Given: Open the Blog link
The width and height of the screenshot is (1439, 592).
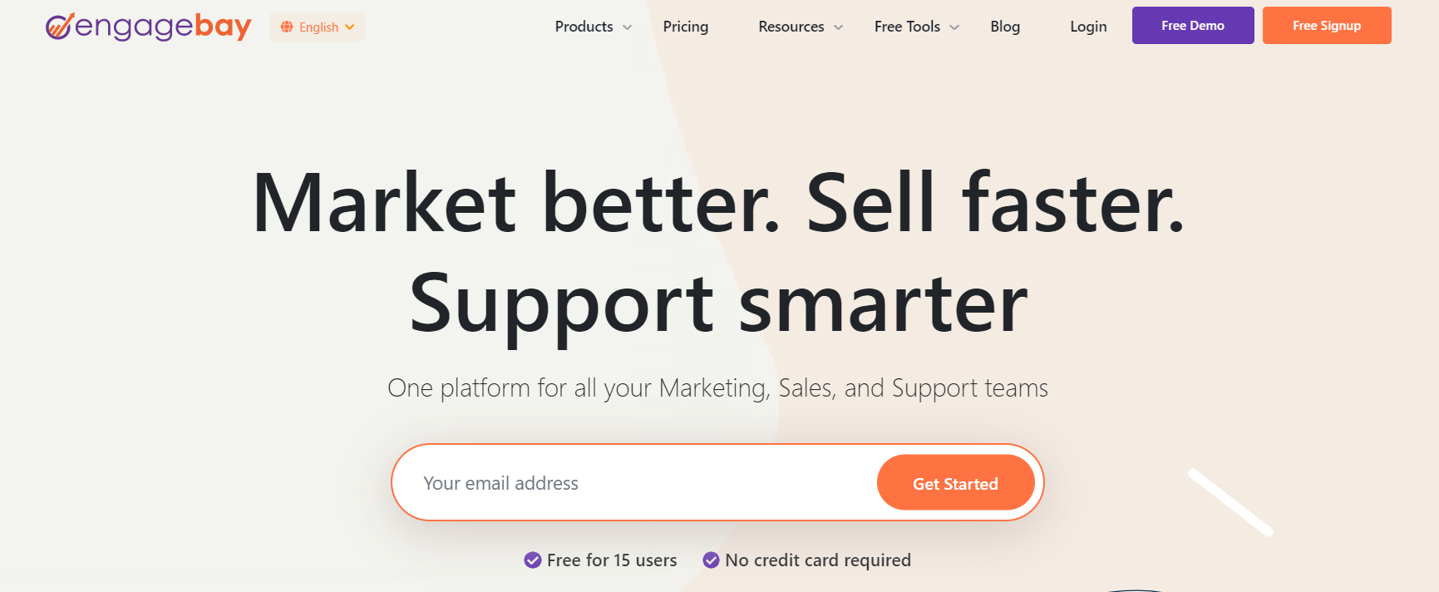Looking at the screenshot, I should [x=1005, y=27].
